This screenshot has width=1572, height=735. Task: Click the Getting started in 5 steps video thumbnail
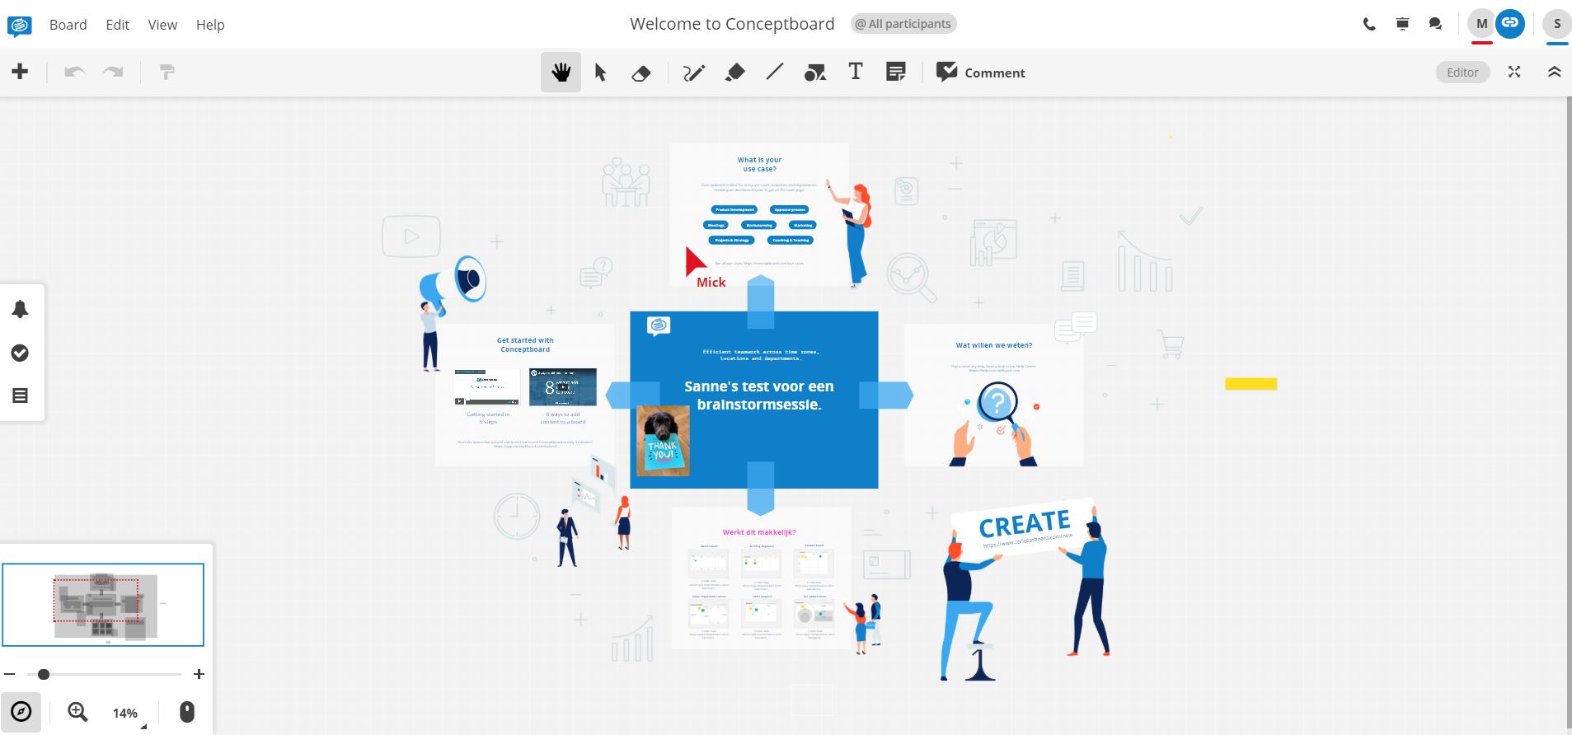tap(486, 387)
